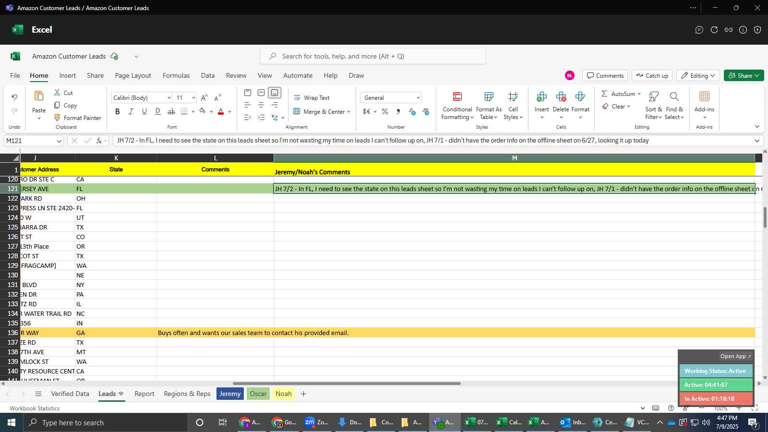Toggle Wrap Text

coord(312,97)
